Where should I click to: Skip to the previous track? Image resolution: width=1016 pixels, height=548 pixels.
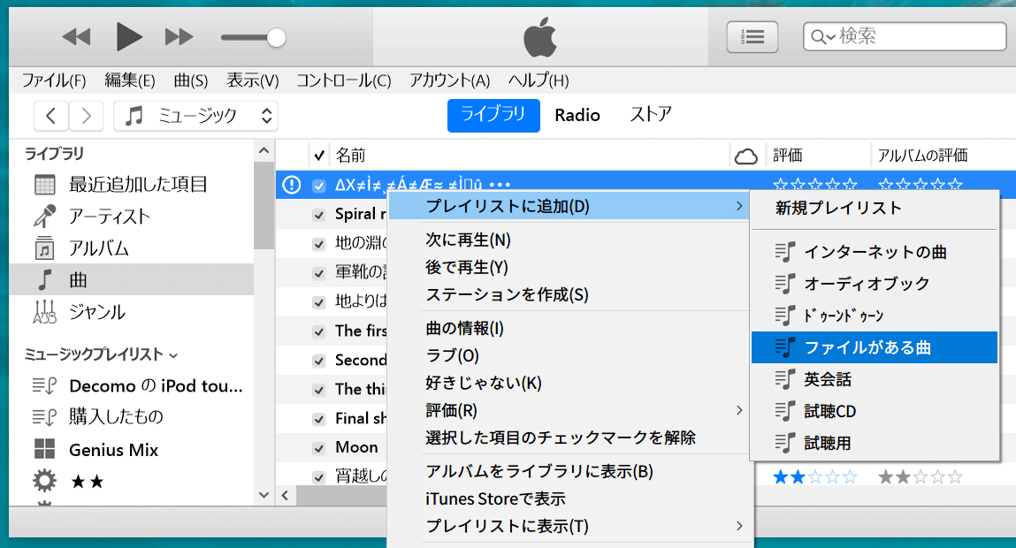(76, 37)
